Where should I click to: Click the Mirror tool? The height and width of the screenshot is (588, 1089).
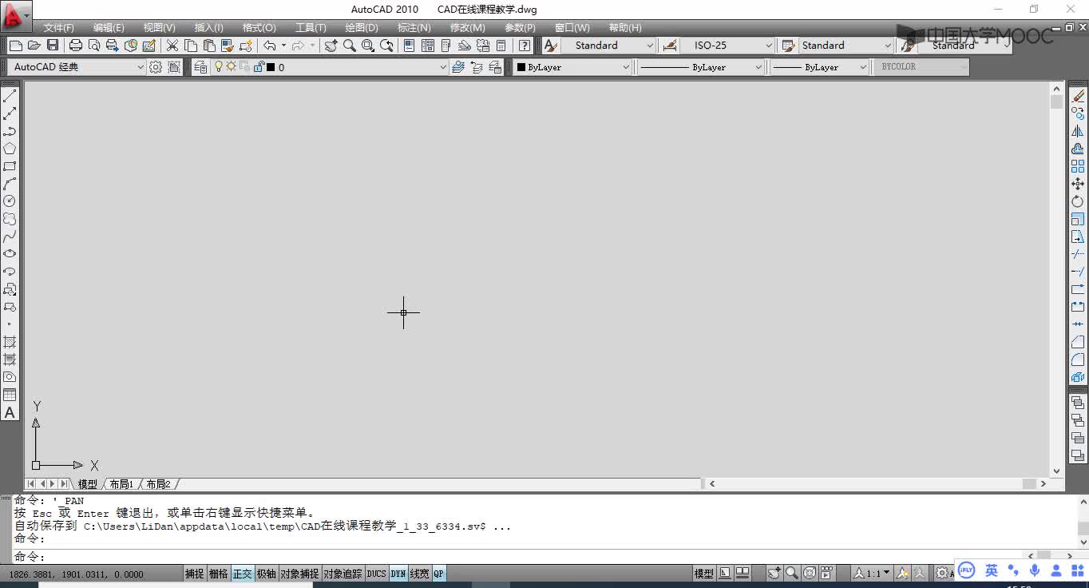[x=1078, y=131]
